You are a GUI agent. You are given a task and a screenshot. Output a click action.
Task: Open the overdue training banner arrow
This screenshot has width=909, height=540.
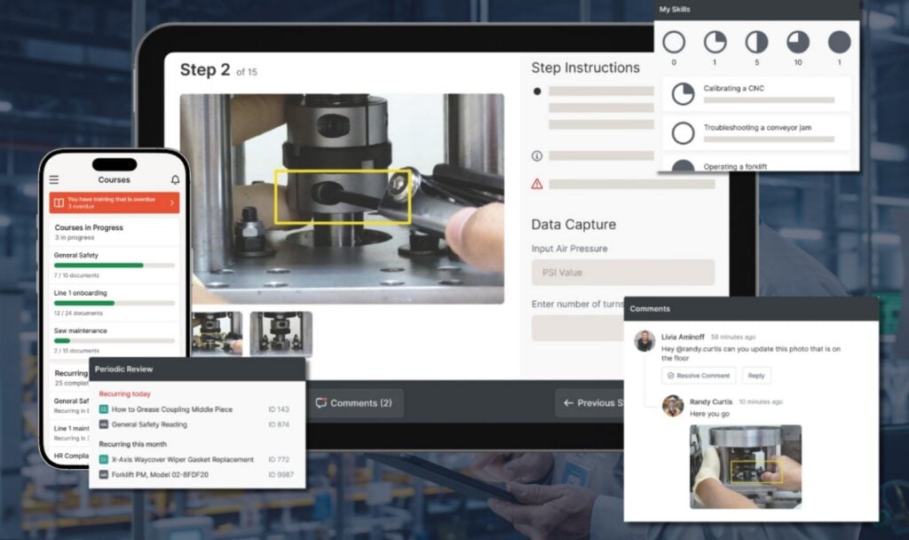pos(172,202)
